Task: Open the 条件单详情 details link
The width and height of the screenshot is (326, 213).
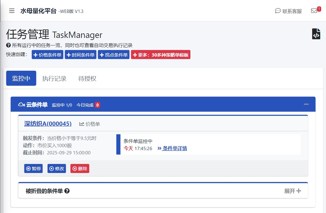Action: point(172,148)
